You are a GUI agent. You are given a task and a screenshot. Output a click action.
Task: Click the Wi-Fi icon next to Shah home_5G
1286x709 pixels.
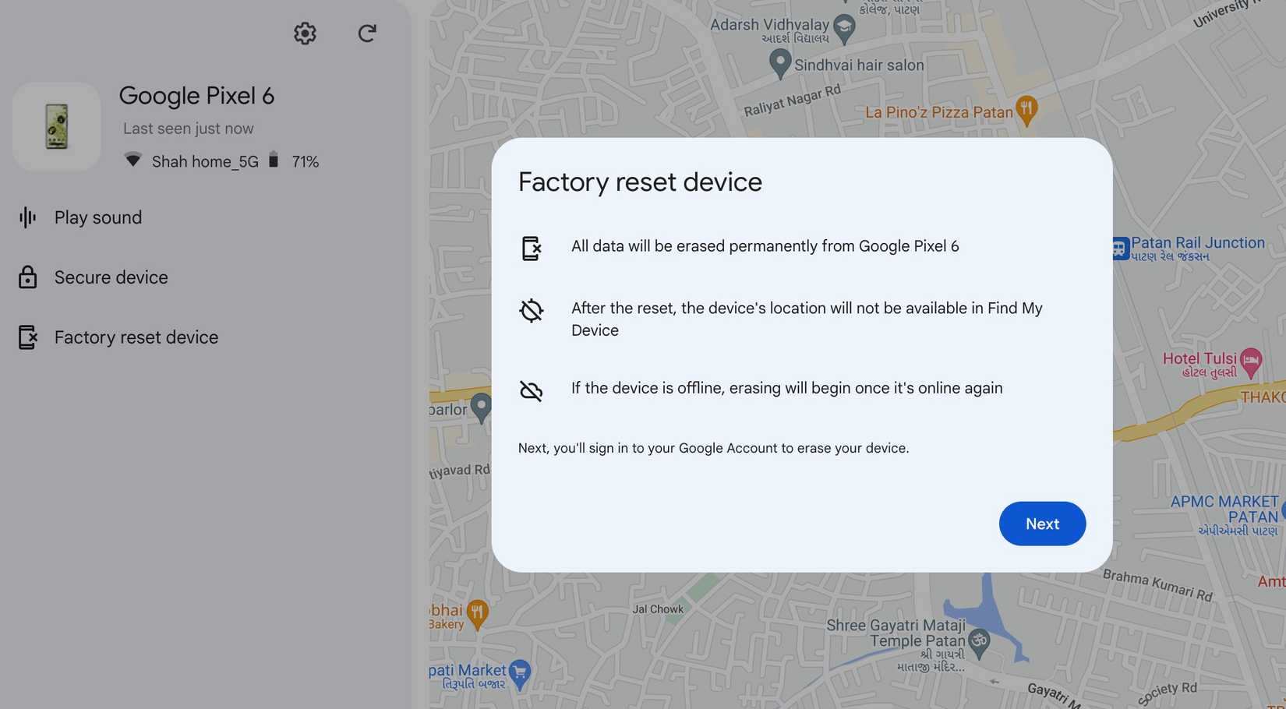pos(132,160)
